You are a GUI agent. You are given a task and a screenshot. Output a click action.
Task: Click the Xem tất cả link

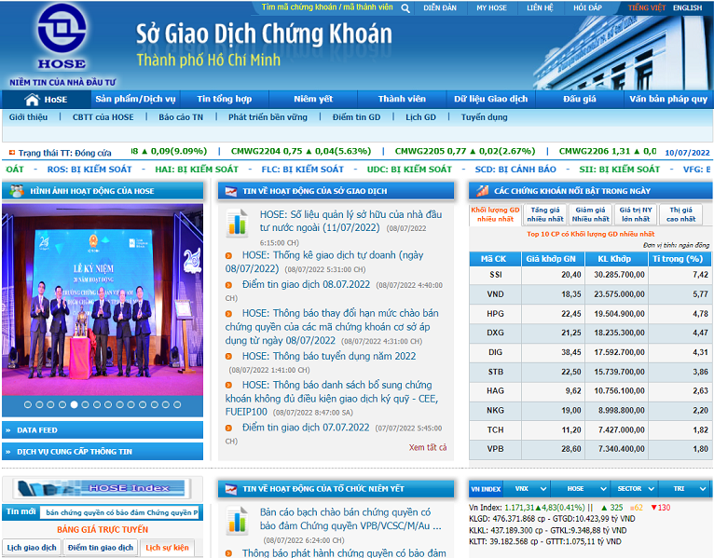tap(427, 447)
